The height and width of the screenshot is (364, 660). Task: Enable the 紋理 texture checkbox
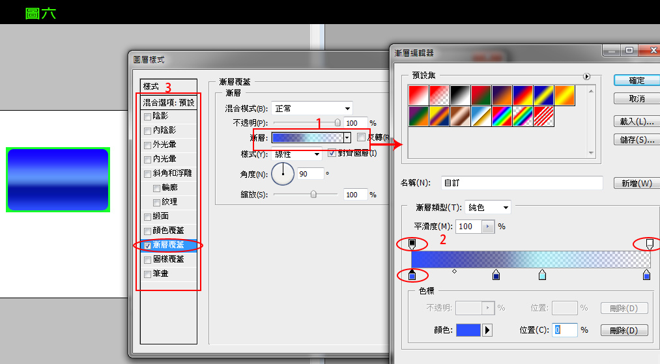tap(156, 203)
